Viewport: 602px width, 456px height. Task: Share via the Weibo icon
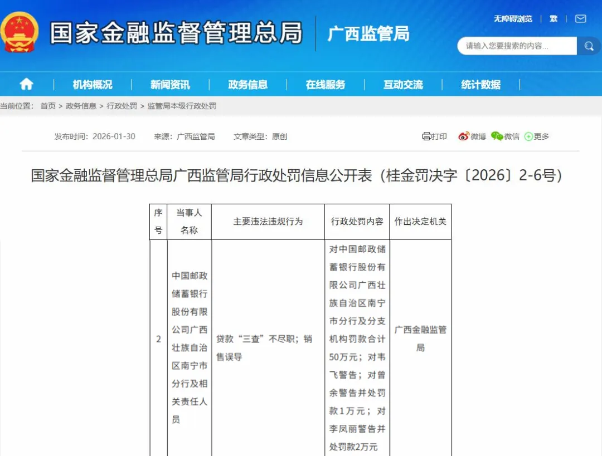pos(463,136)
